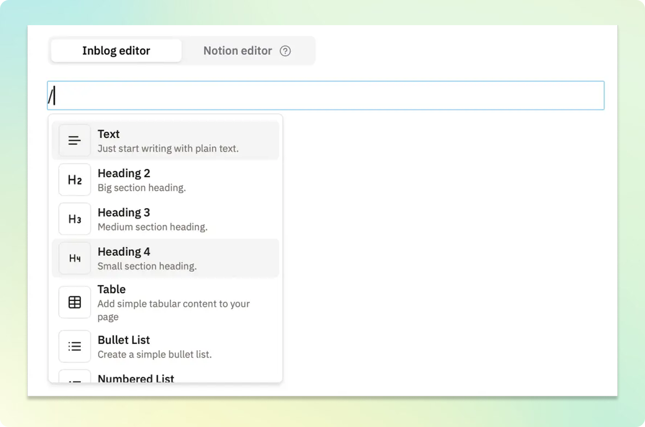Select the "Heading 4" title text

[124, 251]
